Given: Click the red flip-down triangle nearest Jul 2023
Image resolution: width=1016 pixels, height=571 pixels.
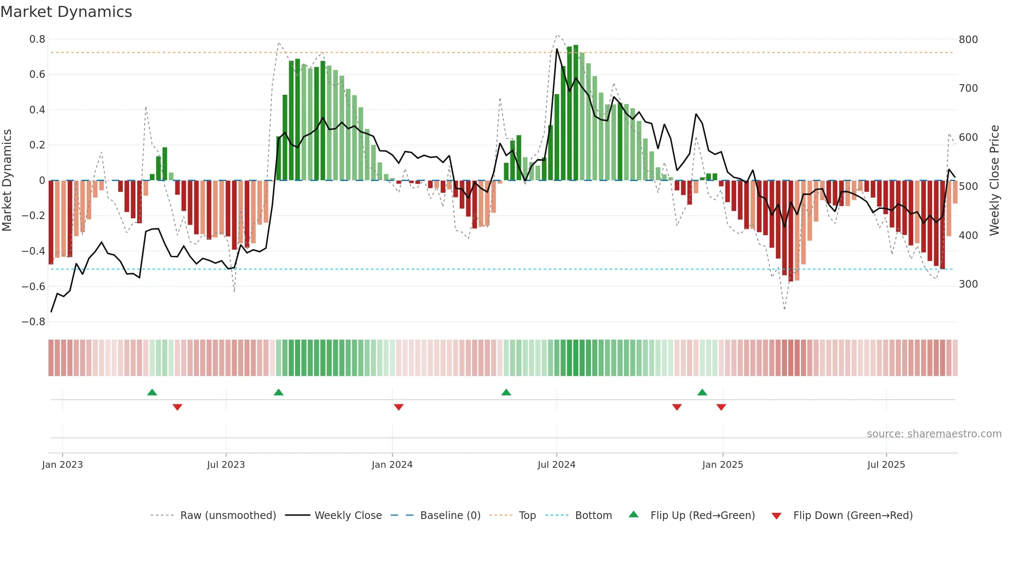Looking at the screenshot, I should click(177, 407).
